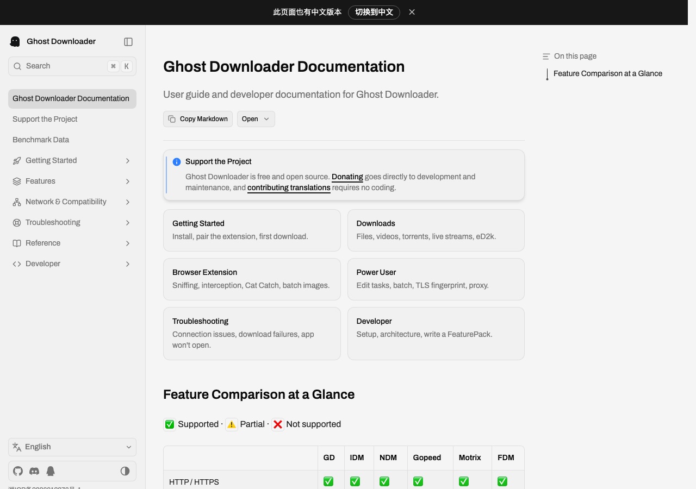This screenshot has width=696, height=489.
Task: Click the red Not supported cross legend icon
Action: coord(278,424)
